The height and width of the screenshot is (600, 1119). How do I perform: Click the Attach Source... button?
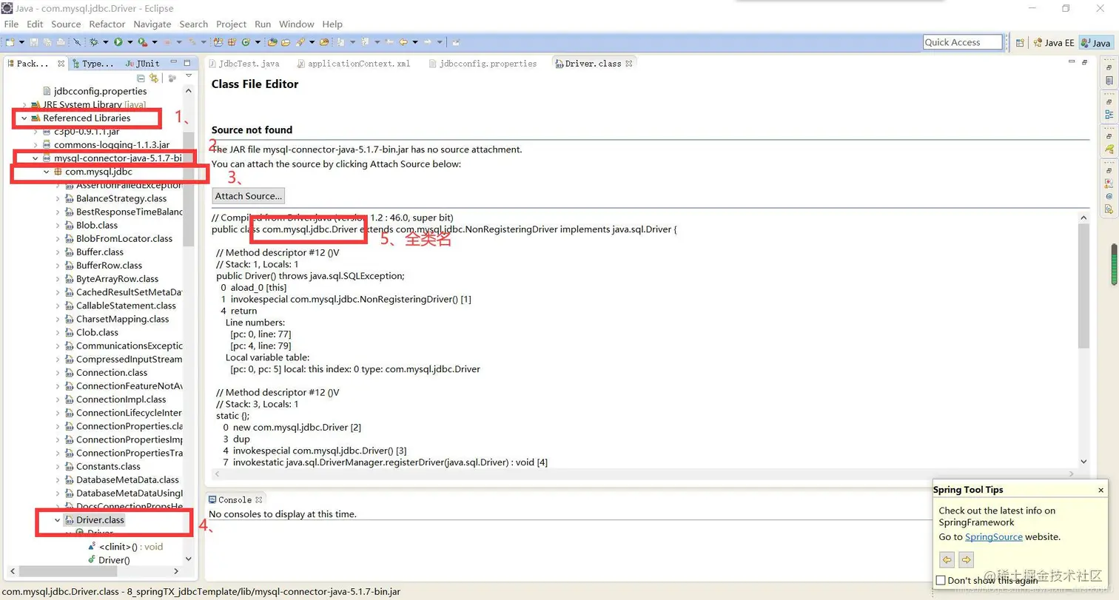[x=248, y=196]
